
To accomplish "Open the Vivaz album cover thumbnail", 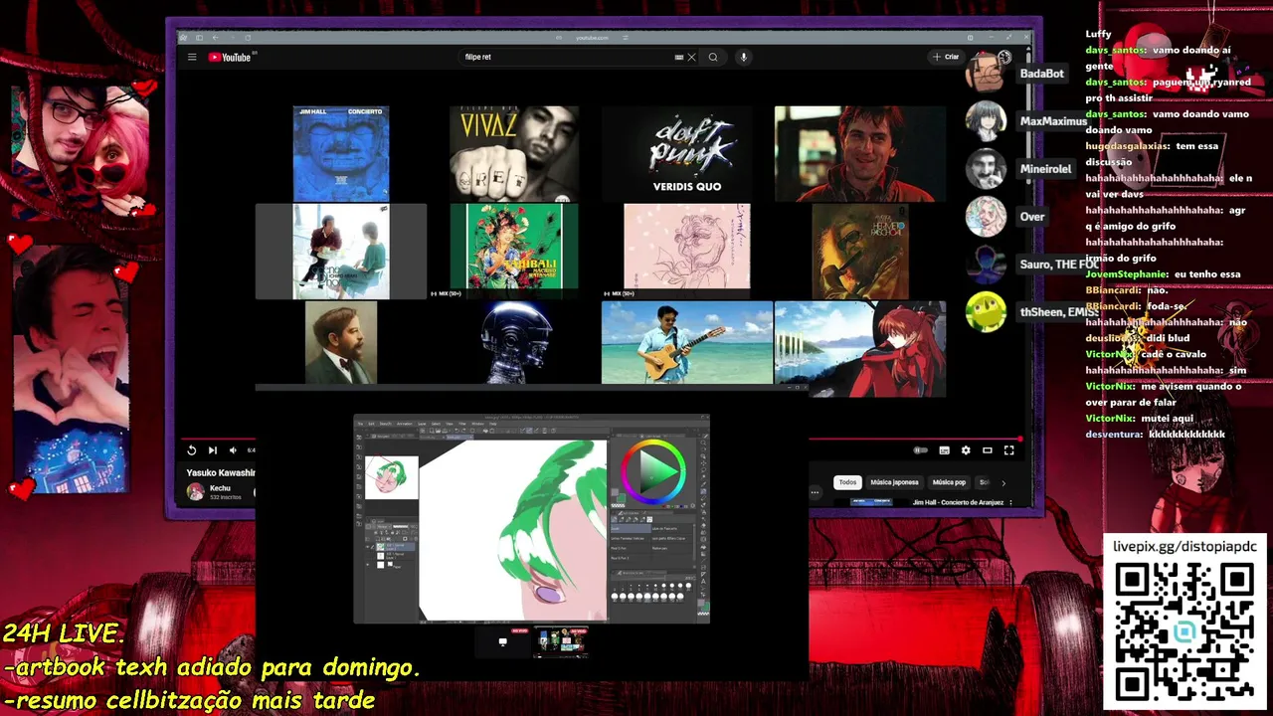I will (514, 154).
